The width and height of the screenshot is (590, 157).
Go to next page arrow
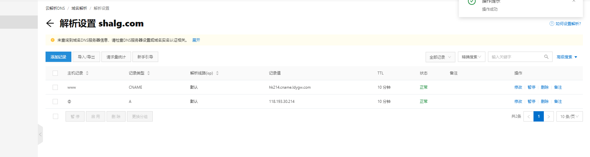tap(548, 116)
